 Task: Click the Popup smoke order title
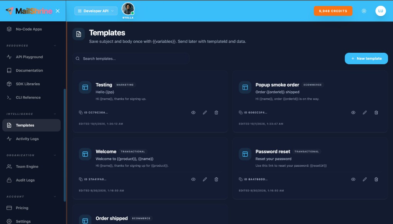click(x=277, y=85)
